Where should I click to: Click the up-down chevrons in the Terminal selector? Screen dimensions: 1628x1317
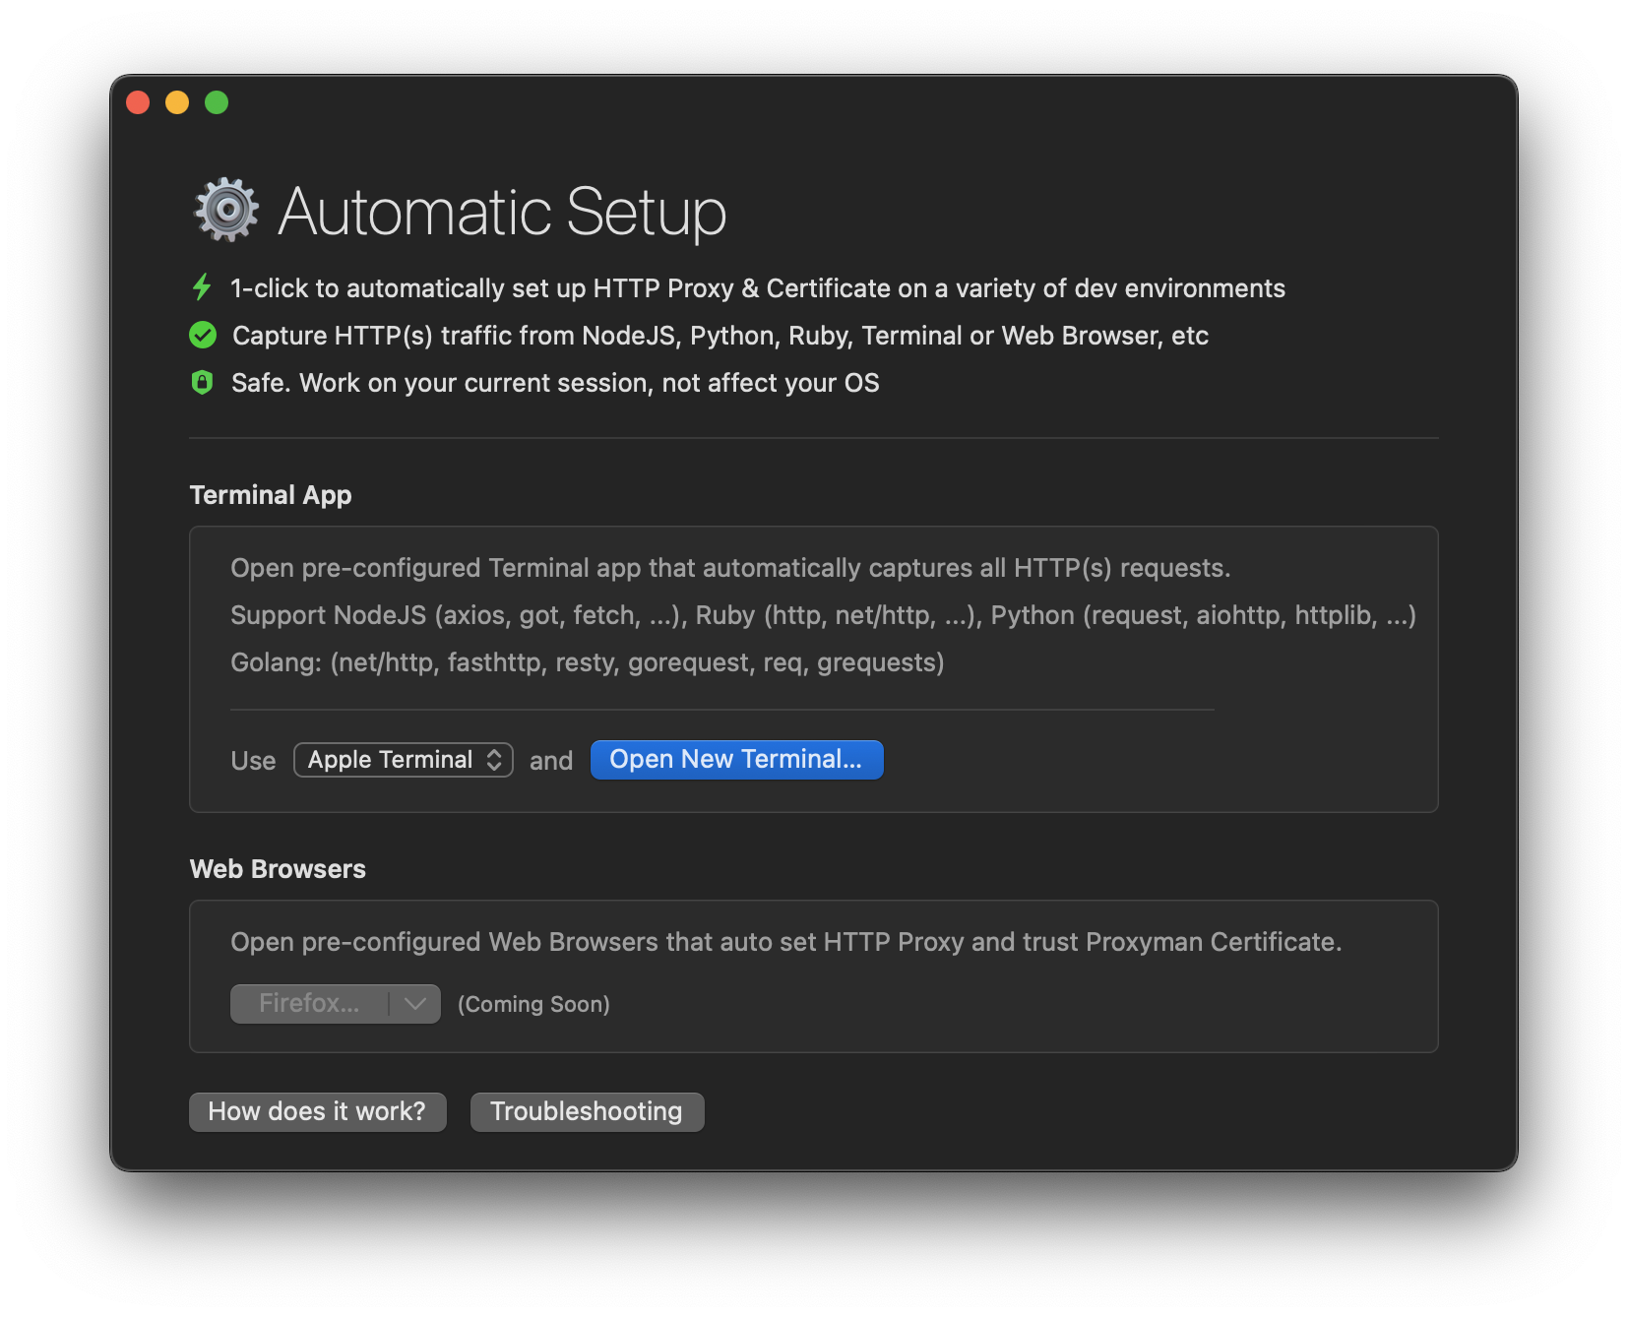tap(492, 759)
